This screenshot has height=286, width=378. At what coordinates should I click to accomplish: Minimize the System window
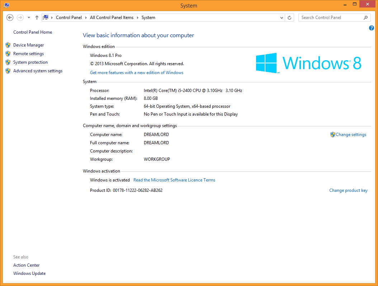click(345, 5)
